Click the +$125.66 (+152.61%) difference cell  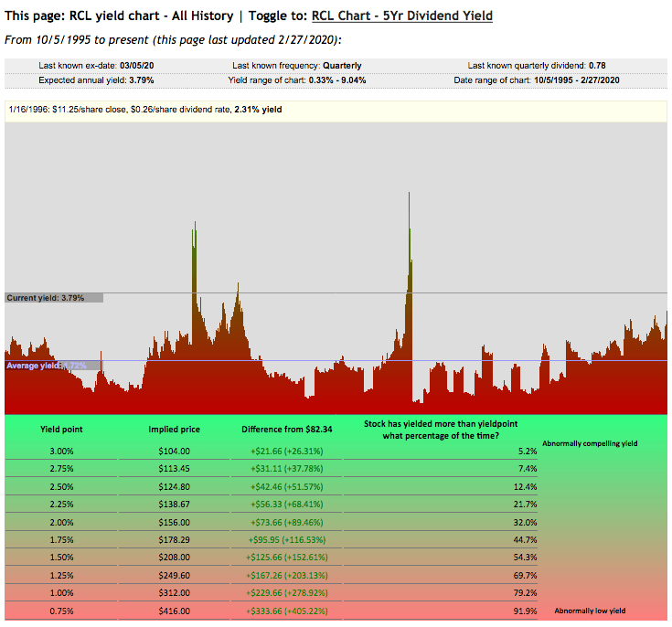point(287,558)
